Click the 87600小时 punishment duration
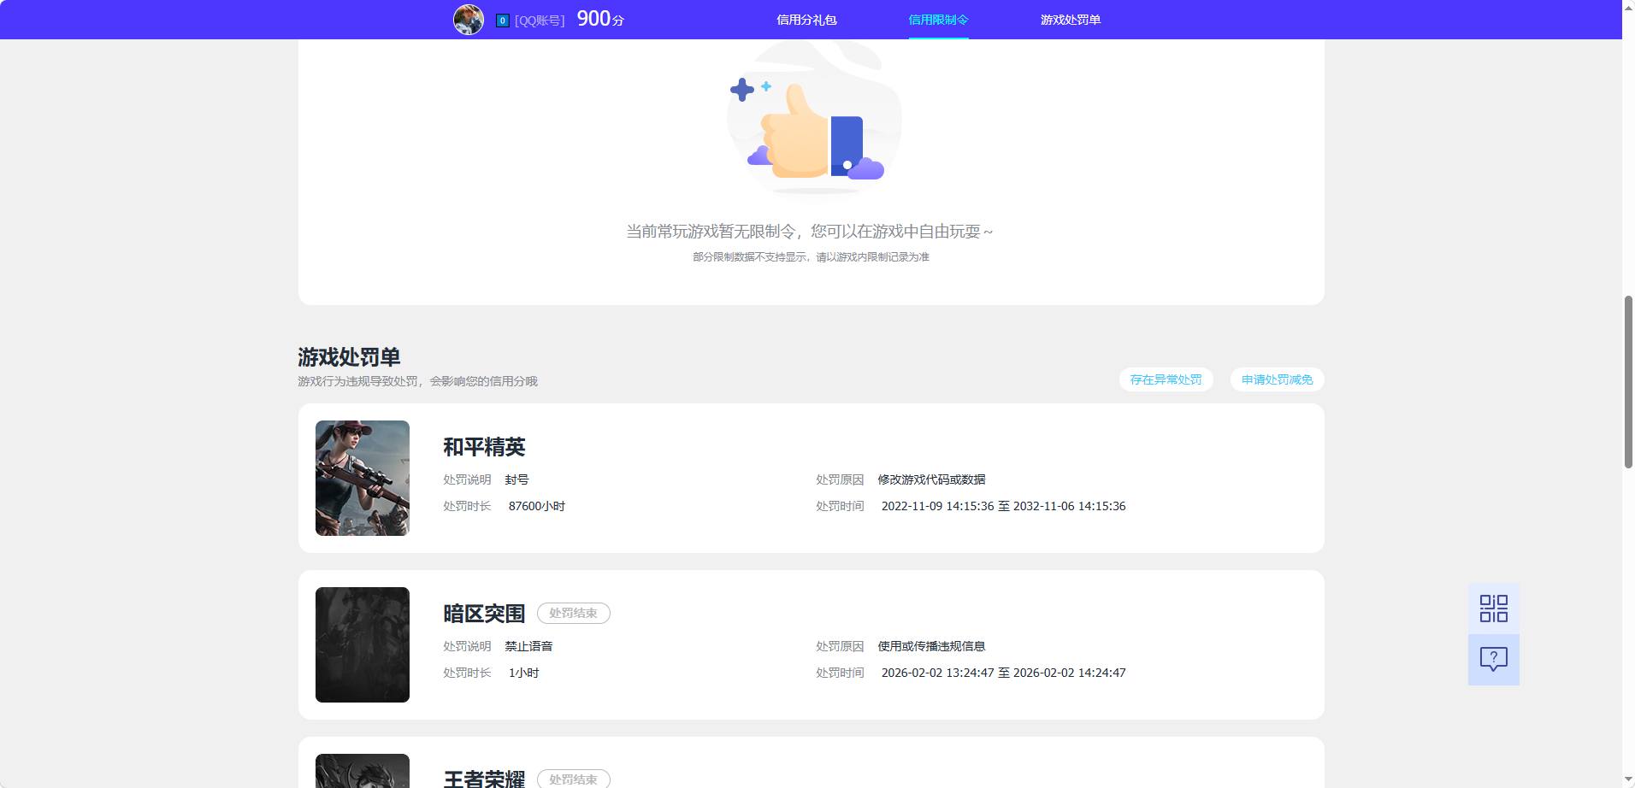 pos(537,506)
